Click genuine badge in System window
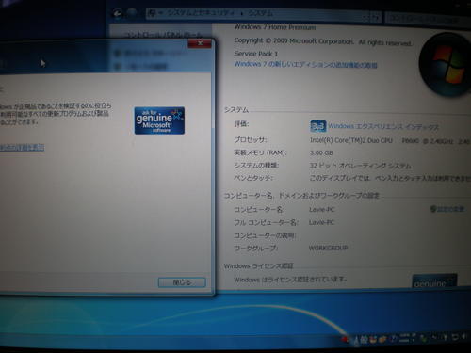Viewport: 471px width, 353px height. [x=434, y=281]
